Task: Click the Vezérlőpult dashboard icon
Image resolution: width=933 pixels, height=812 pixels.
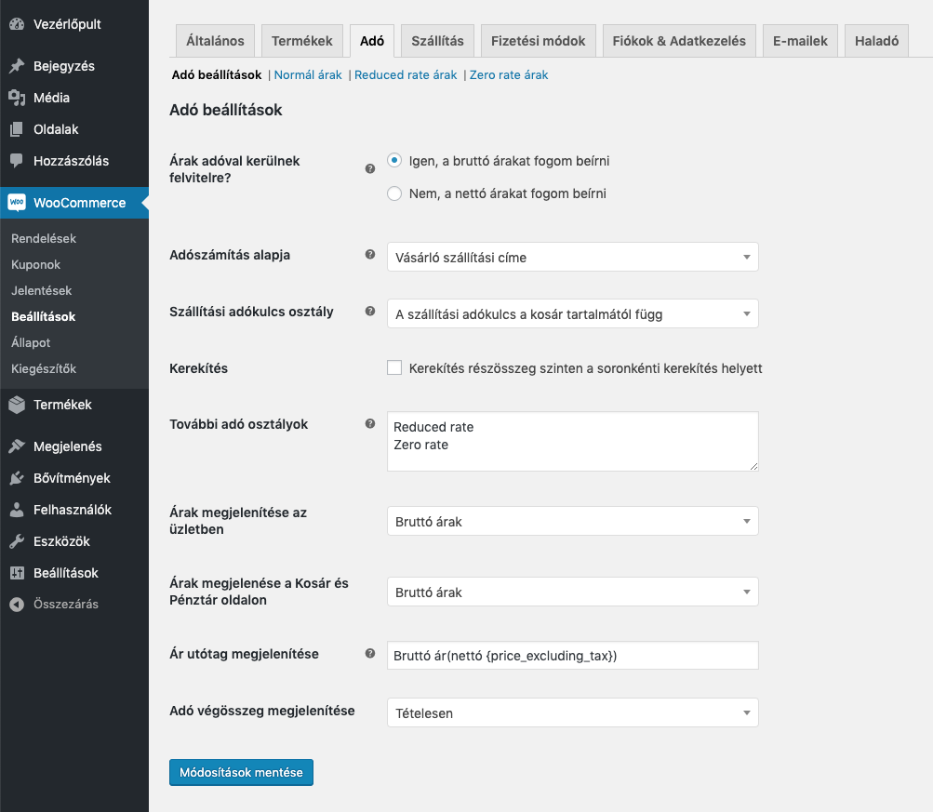Action: click(15, 23)
